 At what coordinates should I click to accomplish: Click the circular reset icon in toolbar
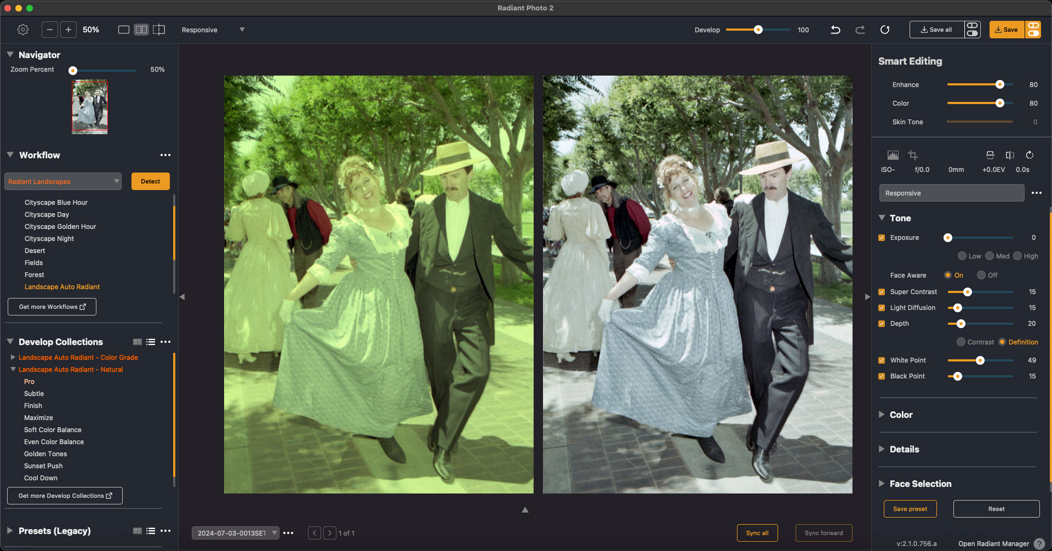tap(885, 30)
